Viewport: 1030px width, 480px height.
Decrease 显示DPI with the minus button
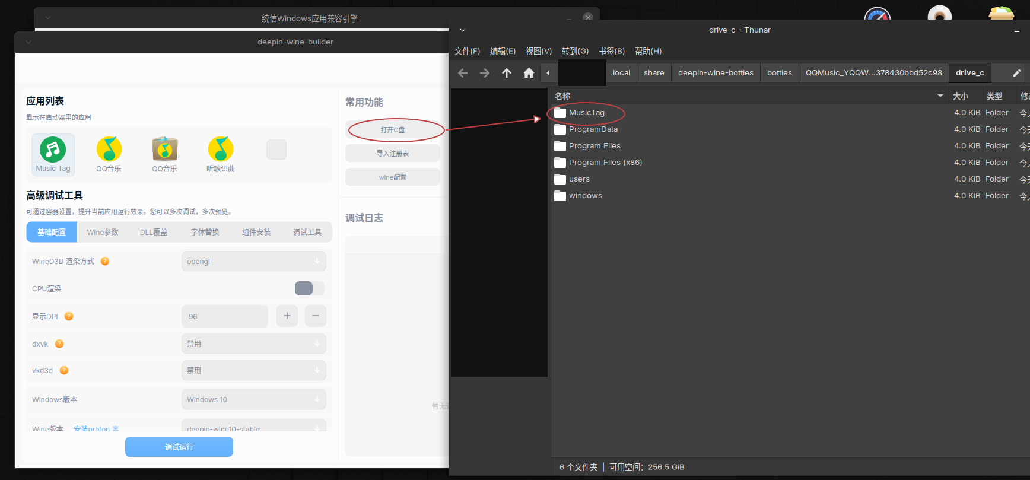(x=316, y=316)
